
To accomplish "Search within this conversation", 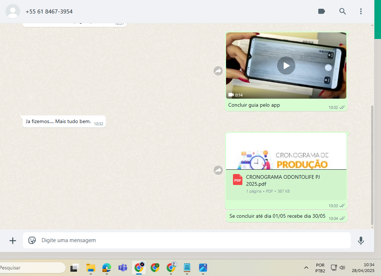I will [342, 11].
